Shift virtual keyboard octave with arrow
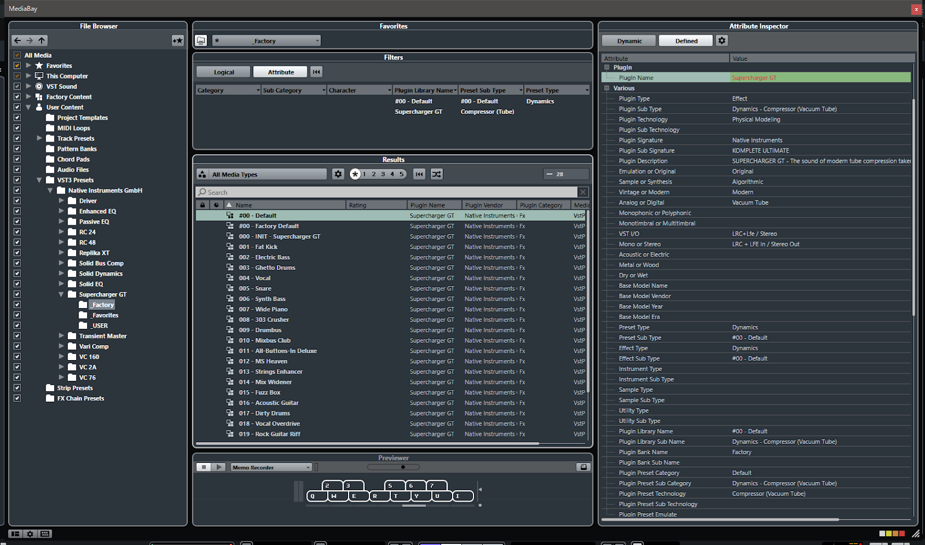Screen dimensions: 925x545 [480, 490]
